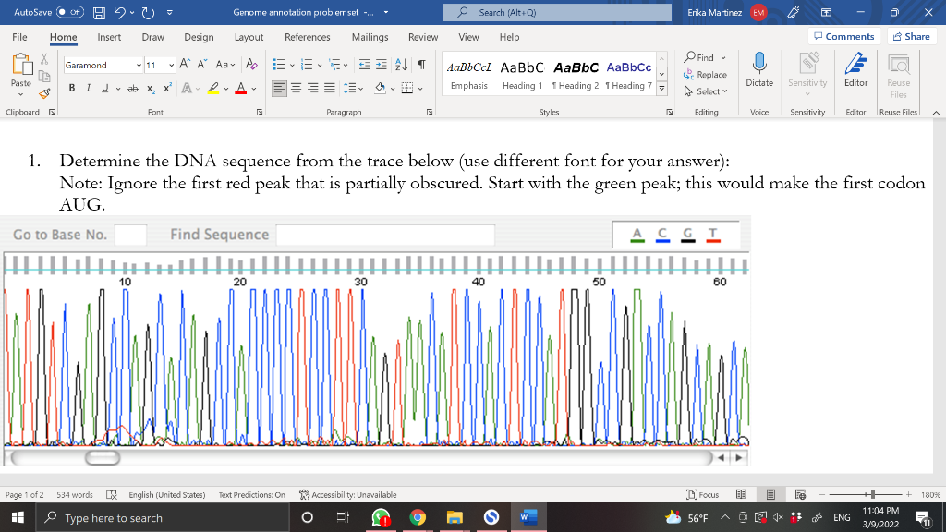Viewport: 946px width, 532px height.
Task: Switch to the References tab
Action: tap(307, 37)
